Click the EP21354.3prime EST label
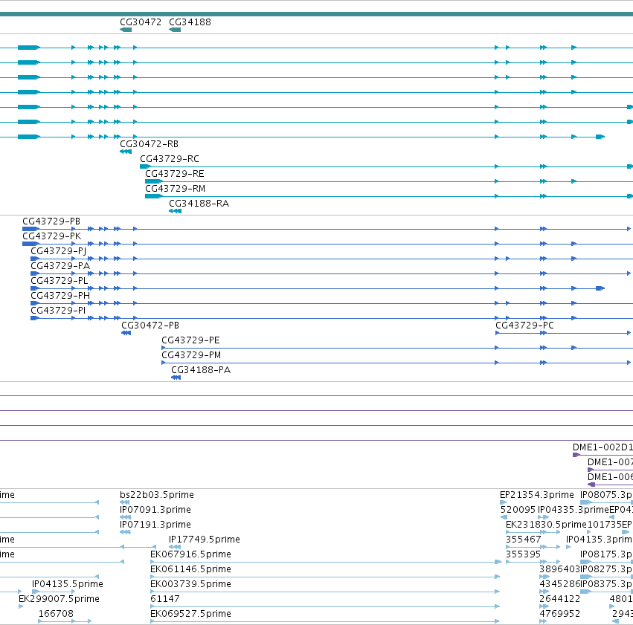The width and height of the screenshot is (633, 625). click(x=536, y=495)
